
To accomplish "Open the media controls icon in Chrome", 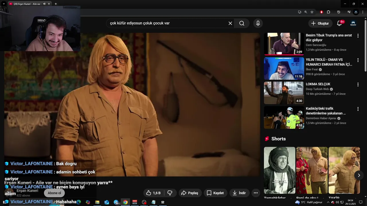I will point(349,12).
